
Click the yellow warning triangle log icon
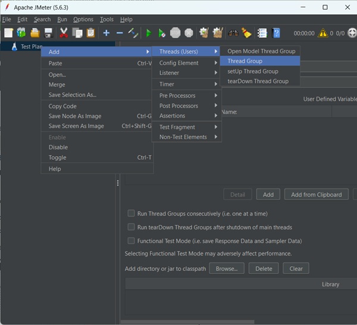click(x=323, y=33)
